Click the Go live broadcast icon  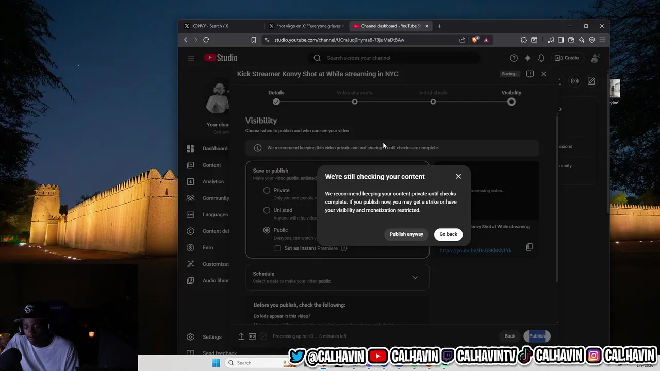click(x=574, y=81)
